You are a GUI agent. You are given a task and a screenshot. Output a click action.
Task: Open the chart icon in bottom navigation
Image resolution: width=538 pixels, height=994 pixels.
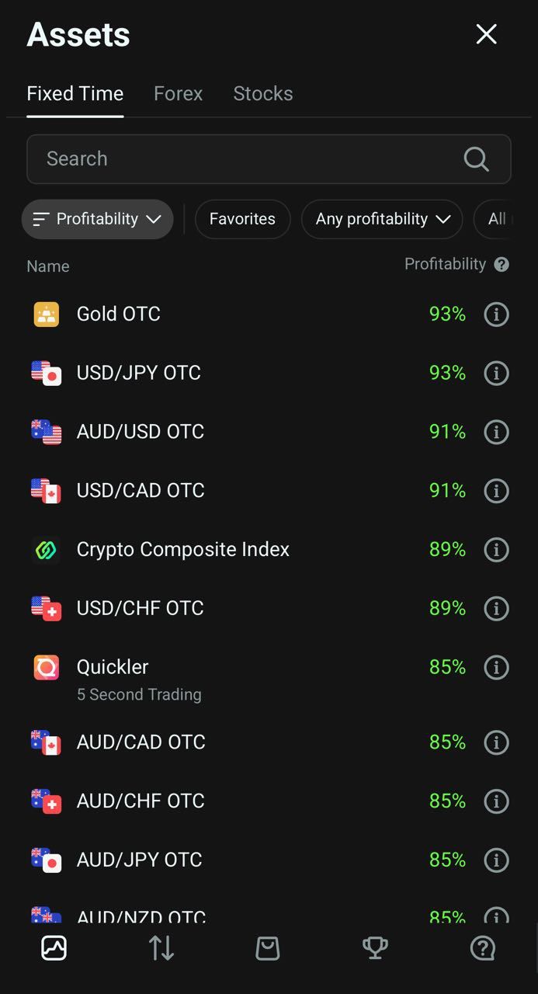click(x=54, y=948)
